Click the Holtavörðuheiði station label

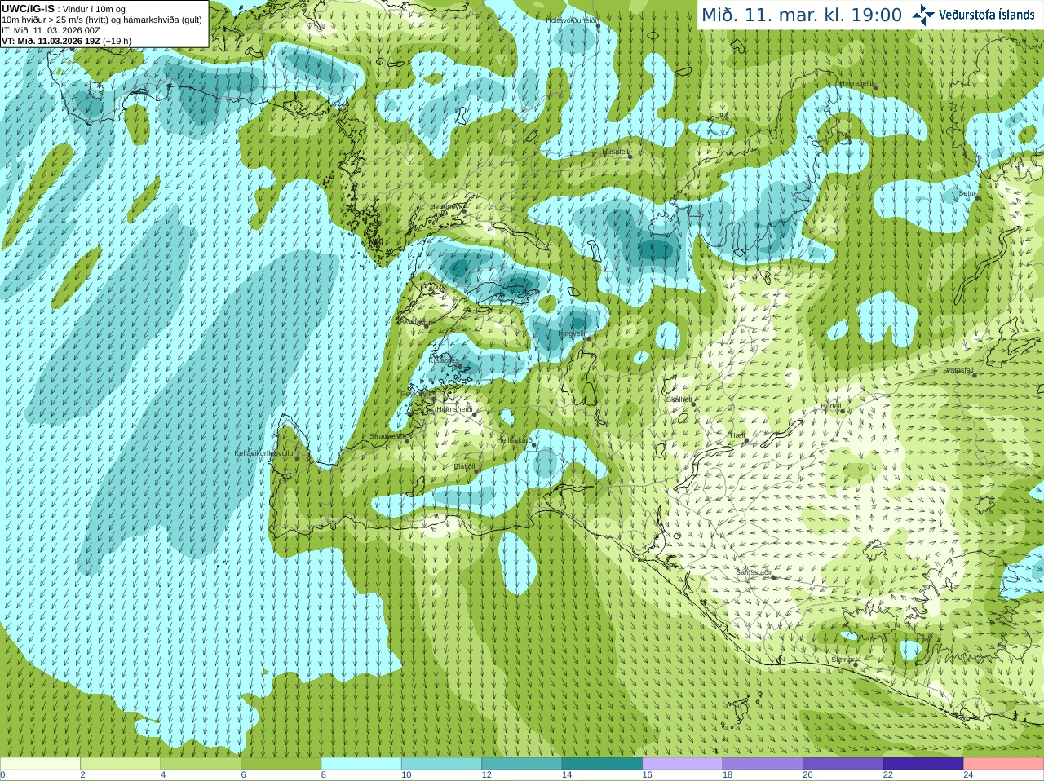[572, 20]
